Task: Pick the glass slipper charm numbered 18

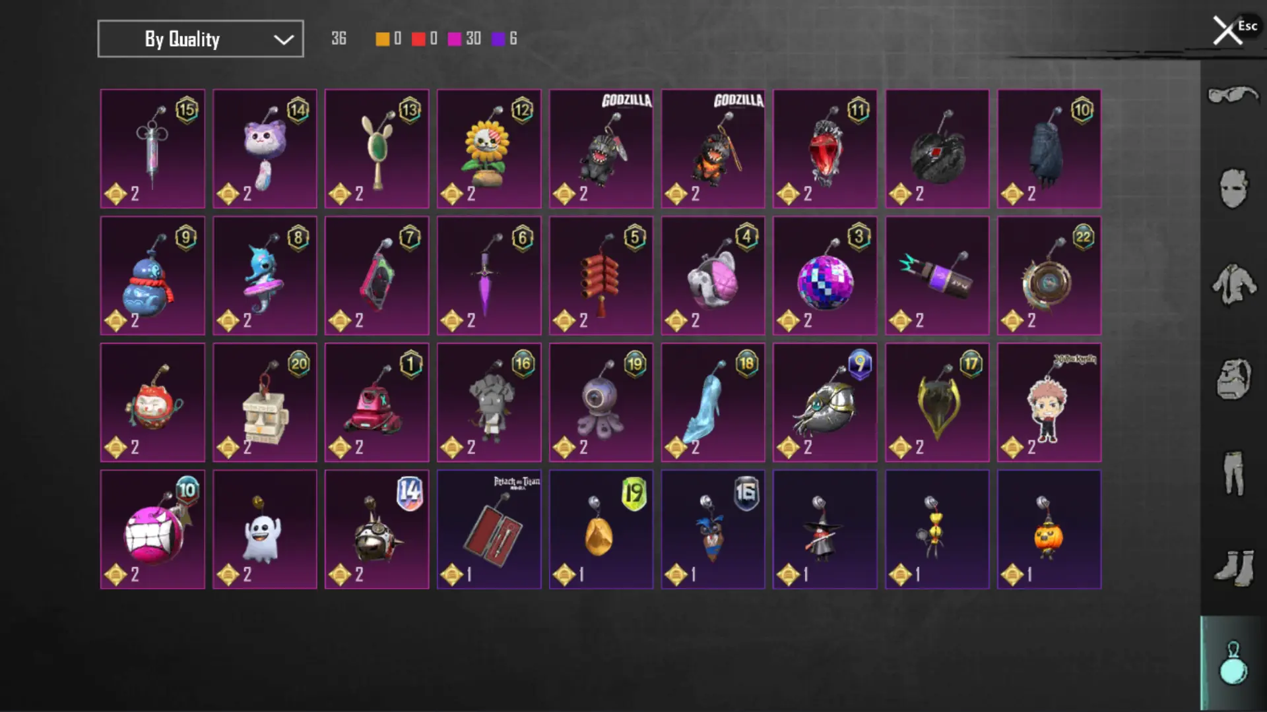Action: tap(713, 403)
